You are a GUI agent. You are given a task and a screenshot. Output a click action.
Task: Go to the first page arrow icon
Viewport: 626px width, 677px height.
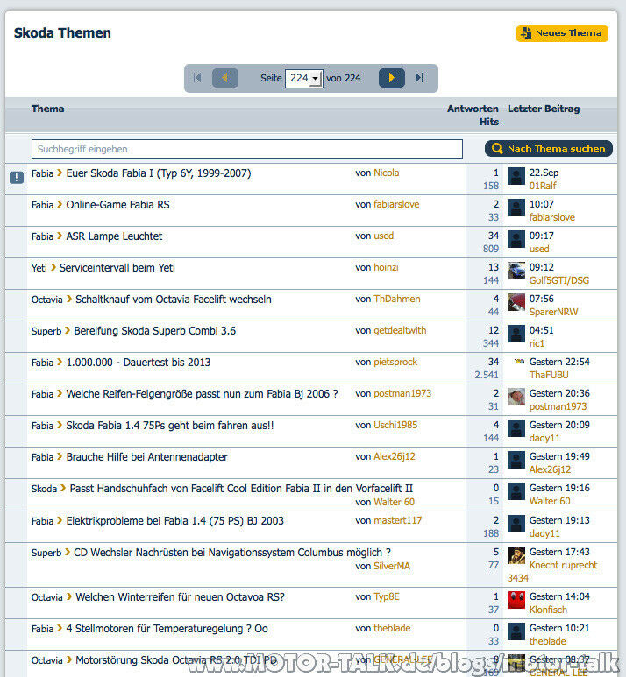[197, 78]
